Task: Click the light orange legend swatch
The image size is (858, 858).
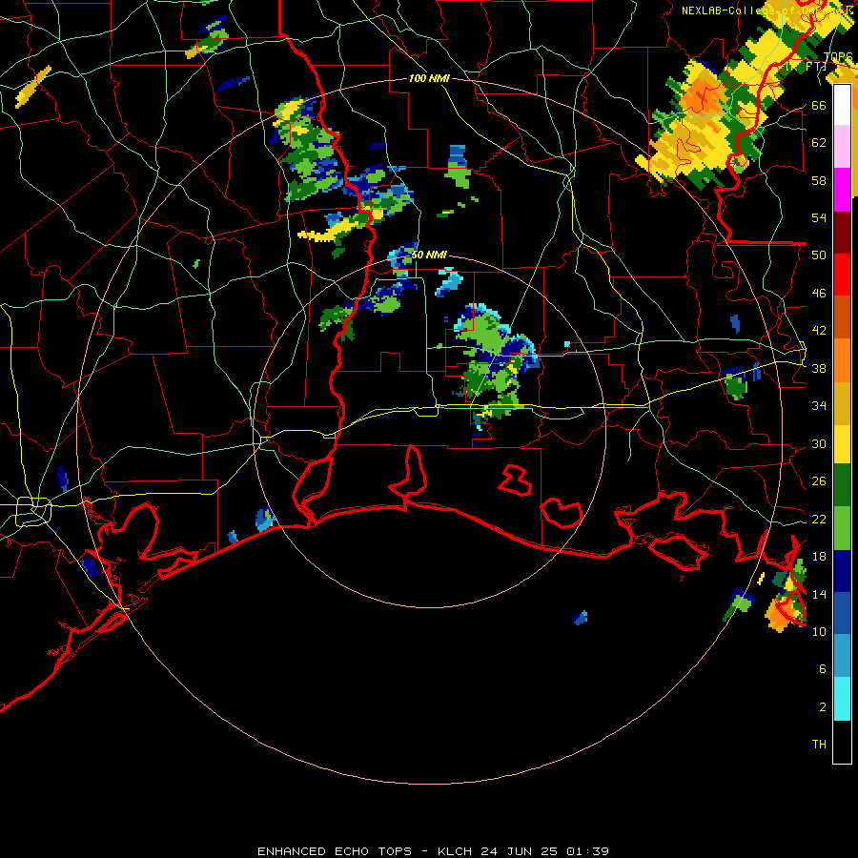Action: tap(842, 360)
